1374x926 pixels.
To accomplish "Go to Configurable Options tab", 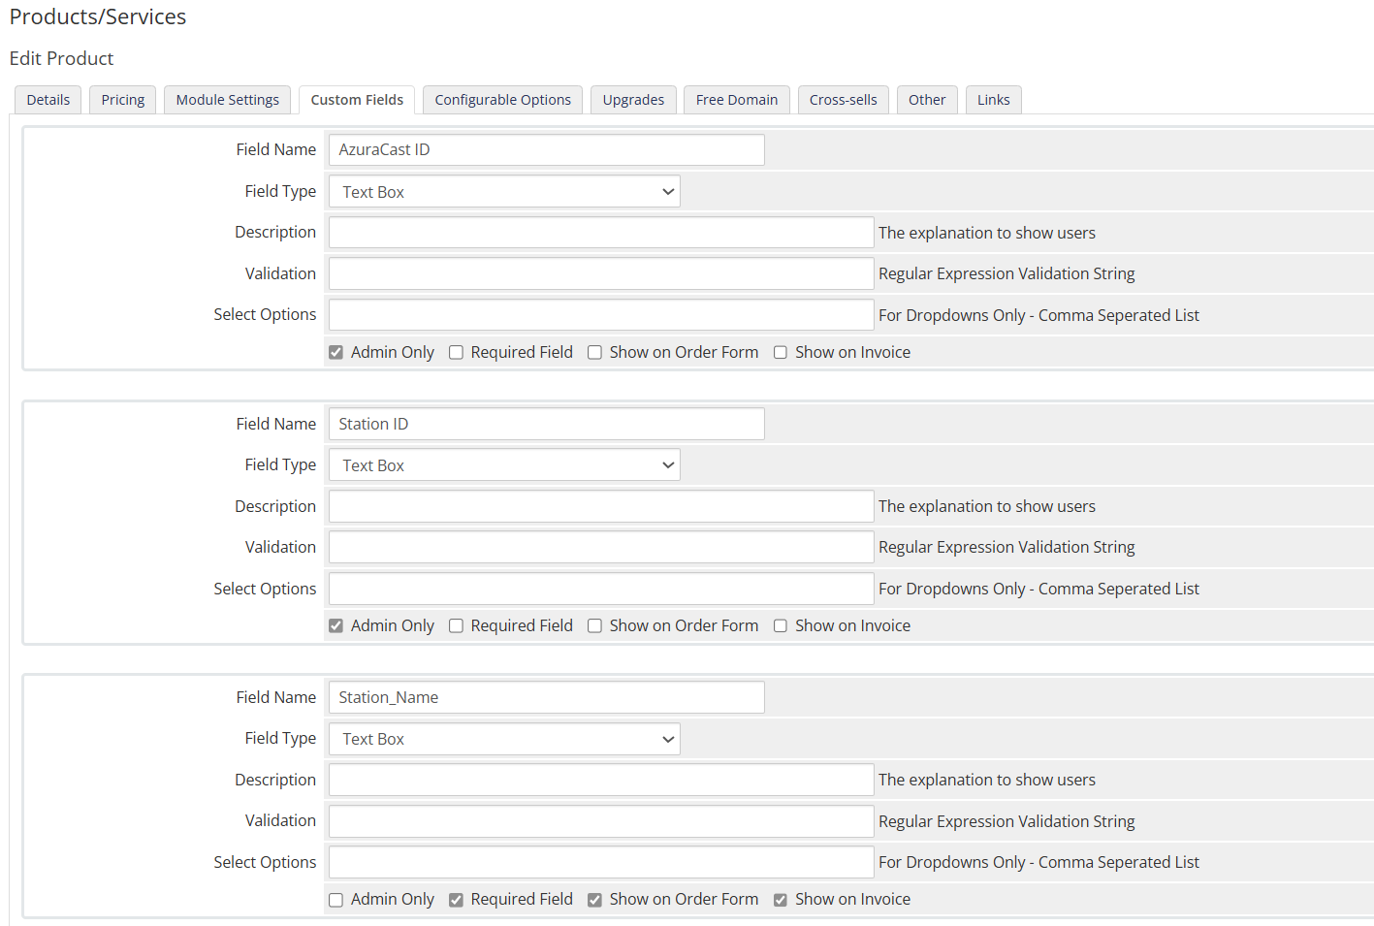I will point(502,100).
